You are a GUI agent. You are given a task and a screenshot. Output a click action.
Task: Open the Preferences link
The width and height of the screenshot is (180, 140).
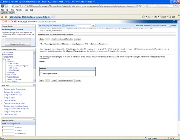point(57,26)
